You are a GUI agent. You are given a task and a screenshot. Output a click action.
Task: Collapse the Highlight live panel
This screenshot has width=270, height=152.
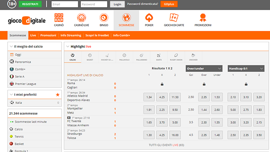(67, 46)
